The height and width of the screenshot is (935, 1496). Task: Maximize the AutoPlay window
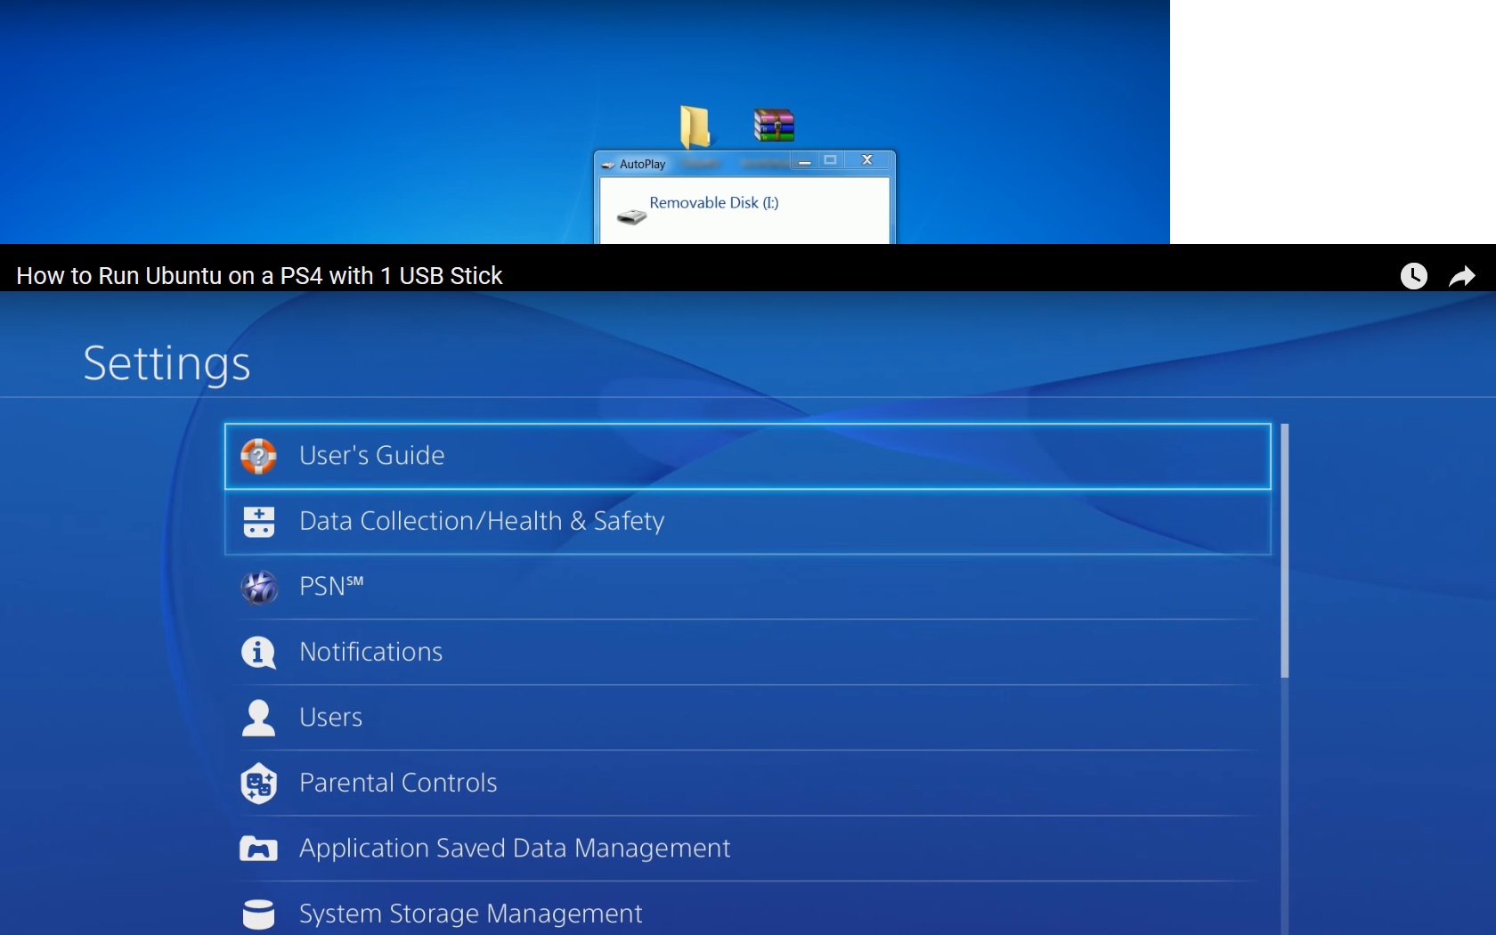pos(831,160)
